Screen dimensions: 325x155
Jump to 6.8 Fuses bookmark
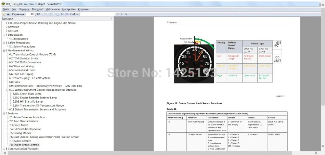pos(14,82)
